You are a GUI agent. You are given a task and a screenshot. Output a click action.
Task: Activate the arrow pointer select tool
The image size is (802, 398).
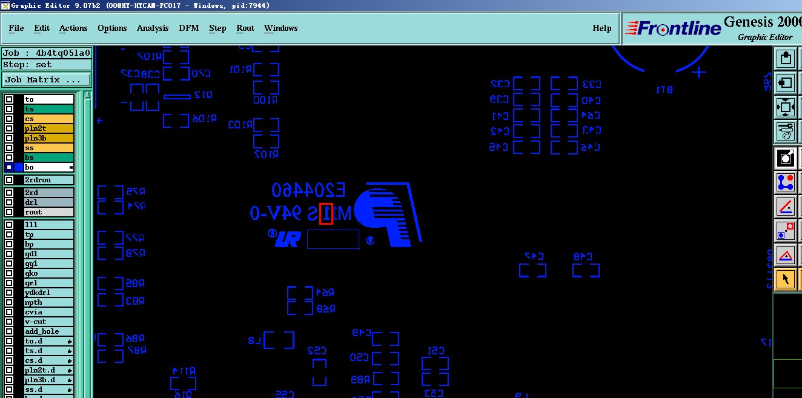pos(786,279)
